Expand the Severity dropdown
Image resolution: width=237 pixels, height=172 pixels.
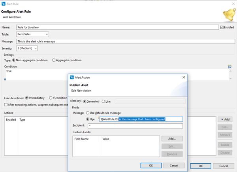coord(27,48)
